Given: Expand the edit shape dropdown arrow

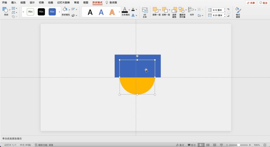Looking at the screenshot, I should coord(16,13).
